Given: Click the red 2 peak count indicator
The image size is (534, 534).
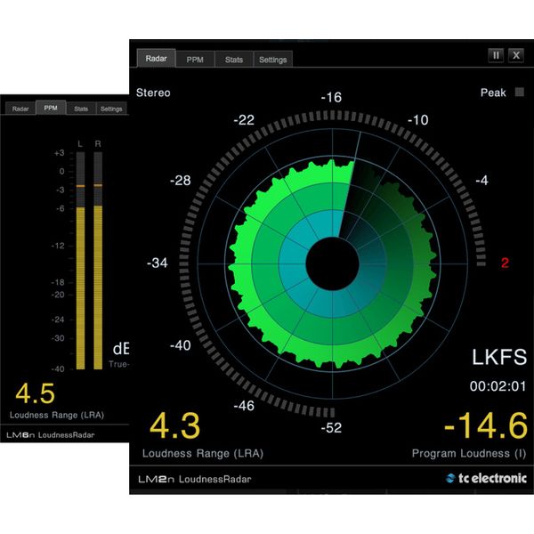Looking at the screenshot, I should 505,263.
